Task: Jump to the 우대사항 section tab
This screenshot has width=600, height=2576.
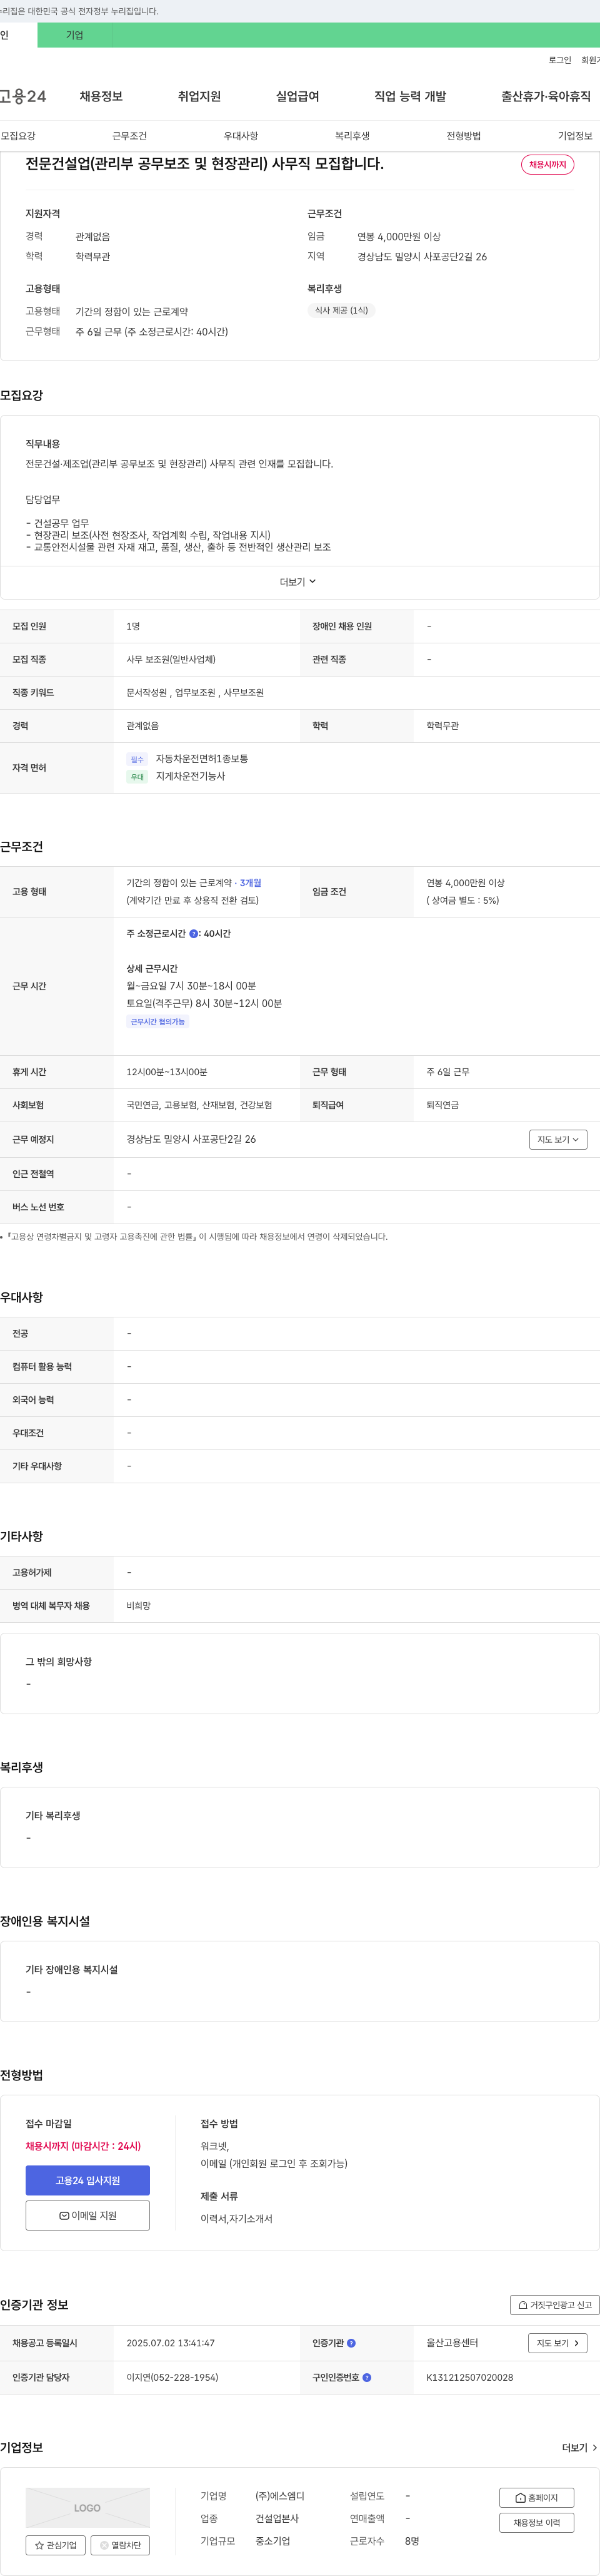Action: pos(241,136)
